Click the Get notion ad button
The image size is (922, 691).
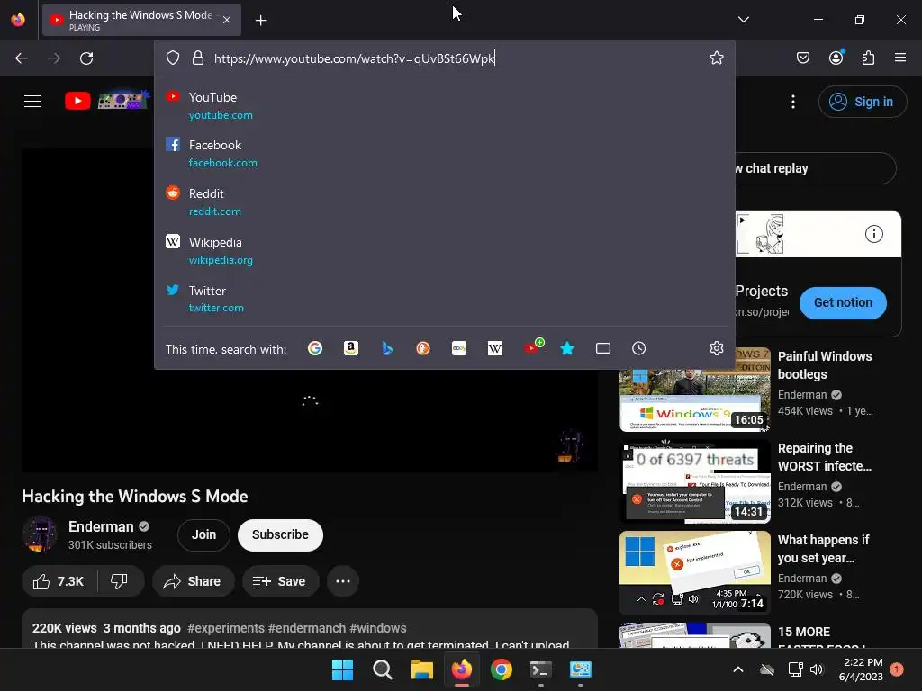(843, 302)
